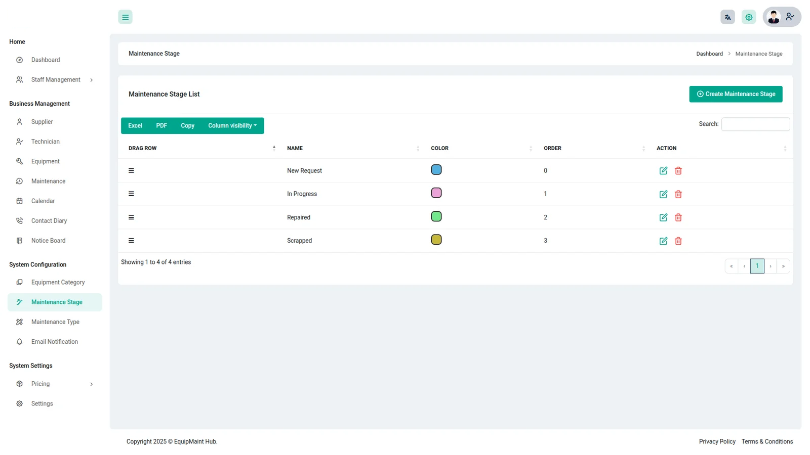Click the teal settings gear icon in header
Viewport: 810px width, 455px height.
pos(749,17)
